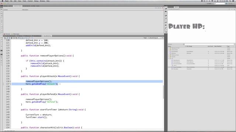The height and width of the screenshot is (132, 236).
Task: Open the Flash application menu
Action: (x=7, y=1)
